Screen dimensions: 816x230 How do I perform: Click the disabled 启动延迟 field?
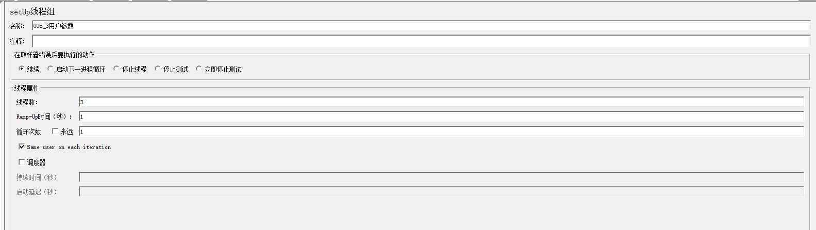coord(441,191)
